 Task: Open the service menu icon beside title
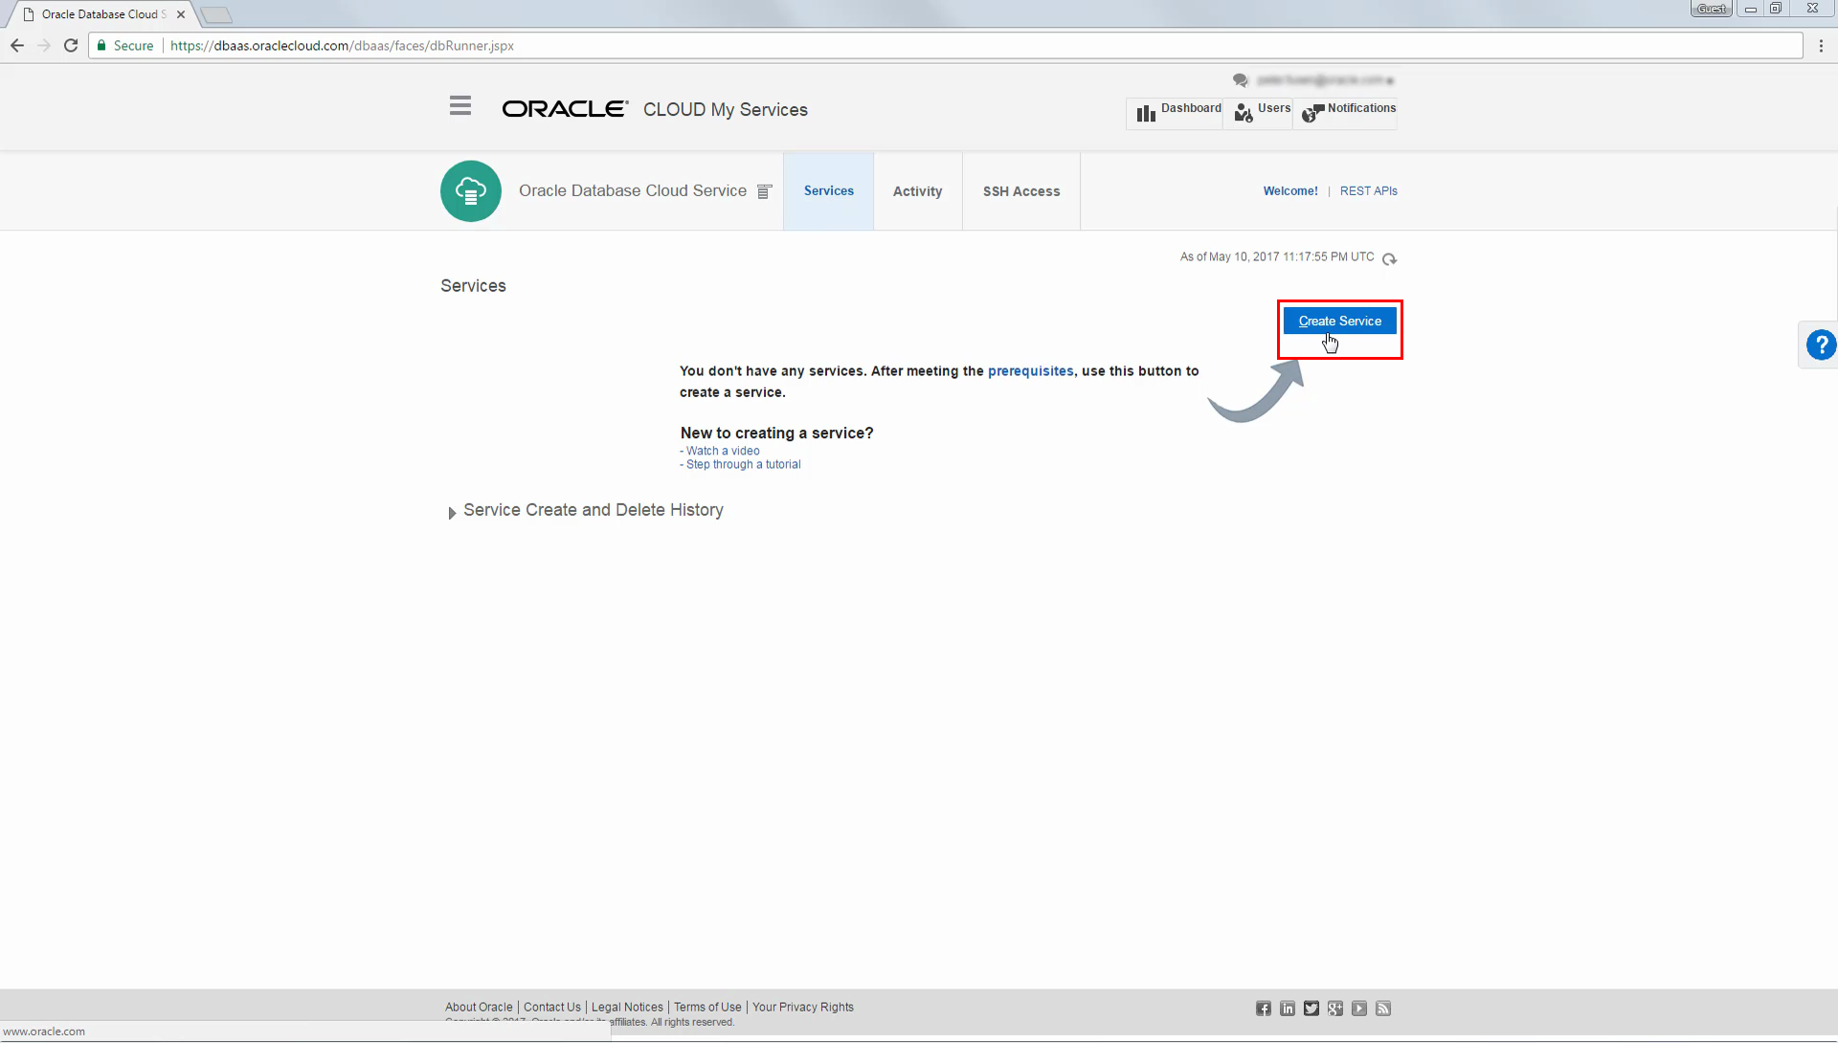(764, 191)
